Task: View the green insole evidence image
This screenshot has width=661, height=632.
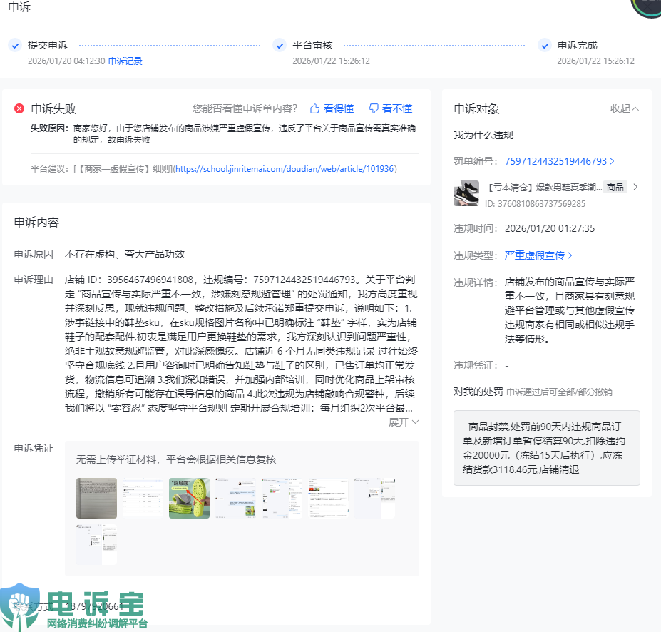Action: point(189,498)
